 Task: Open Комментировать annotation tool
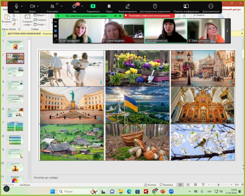(128, 8)
